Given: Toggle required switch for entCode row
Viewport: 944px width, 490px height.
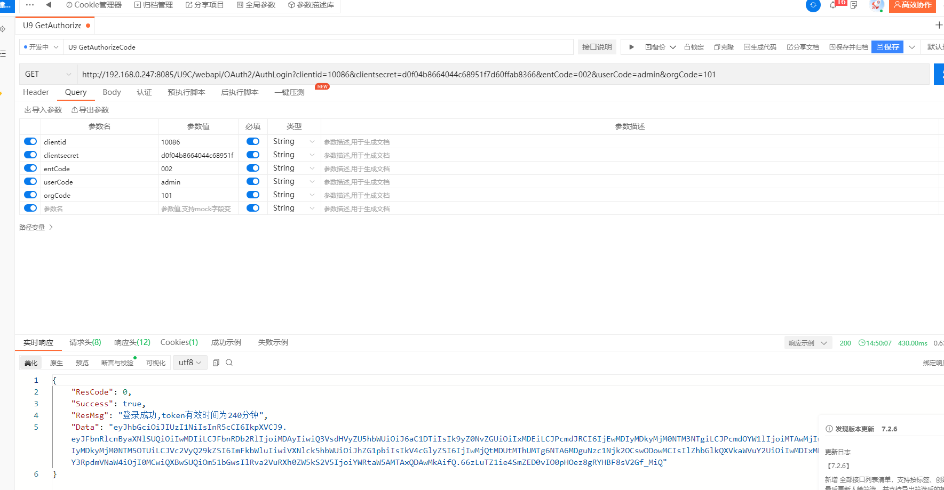Looking at the screenshot, I should tap(253, 168).
